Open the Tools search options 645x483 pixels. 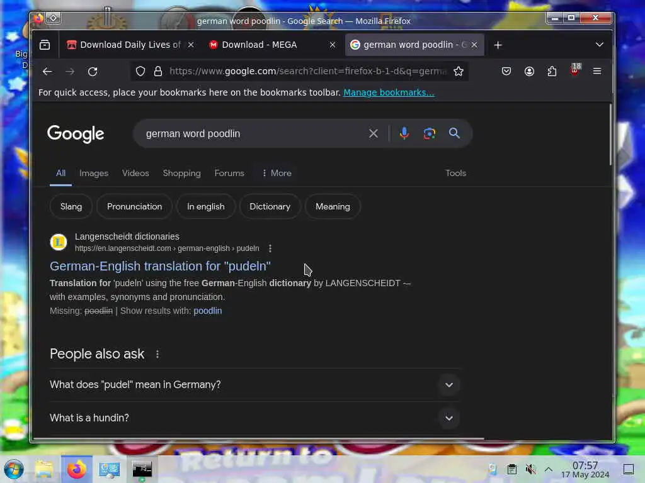(x=455, y=174)
